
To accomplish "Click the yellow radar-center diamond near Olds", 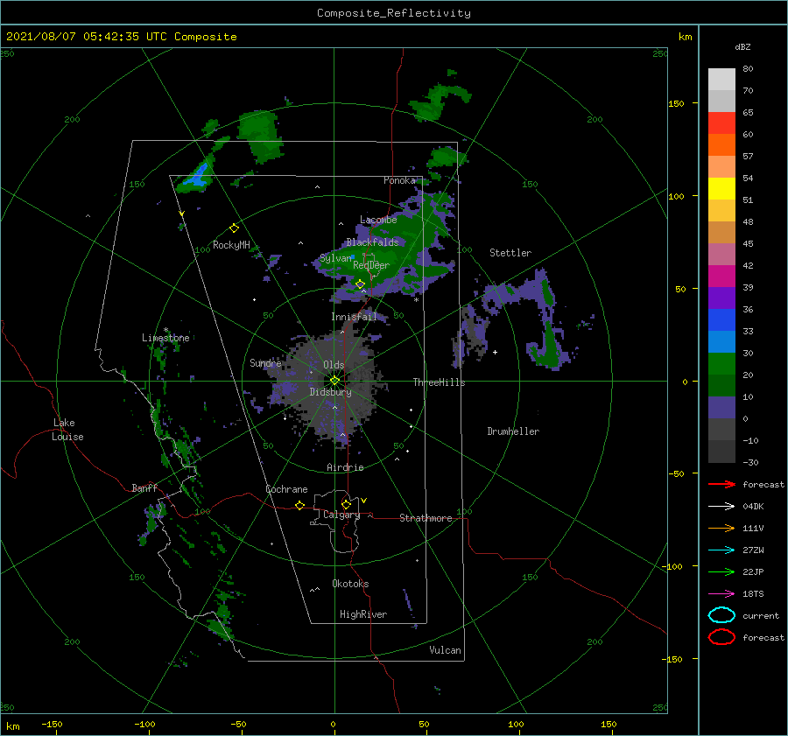I will 334,381.
